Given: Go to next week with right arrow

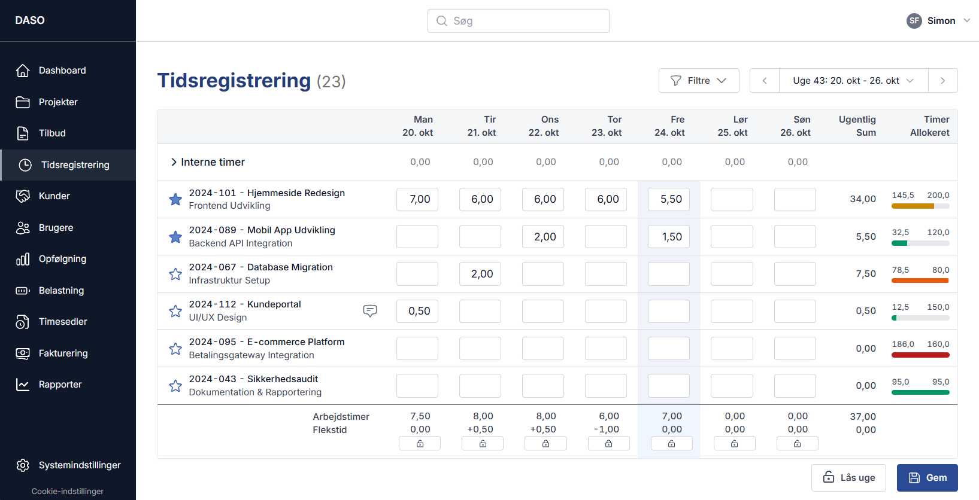Looking at the screenshot, I should pos(942,81).
